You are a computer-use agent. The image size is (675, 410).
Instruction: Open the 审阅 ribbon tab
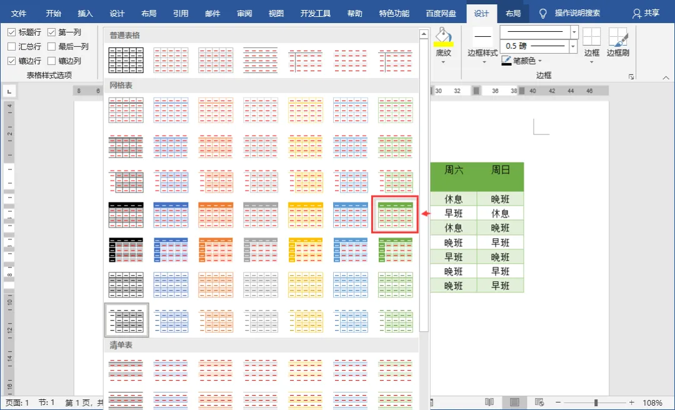244,13
